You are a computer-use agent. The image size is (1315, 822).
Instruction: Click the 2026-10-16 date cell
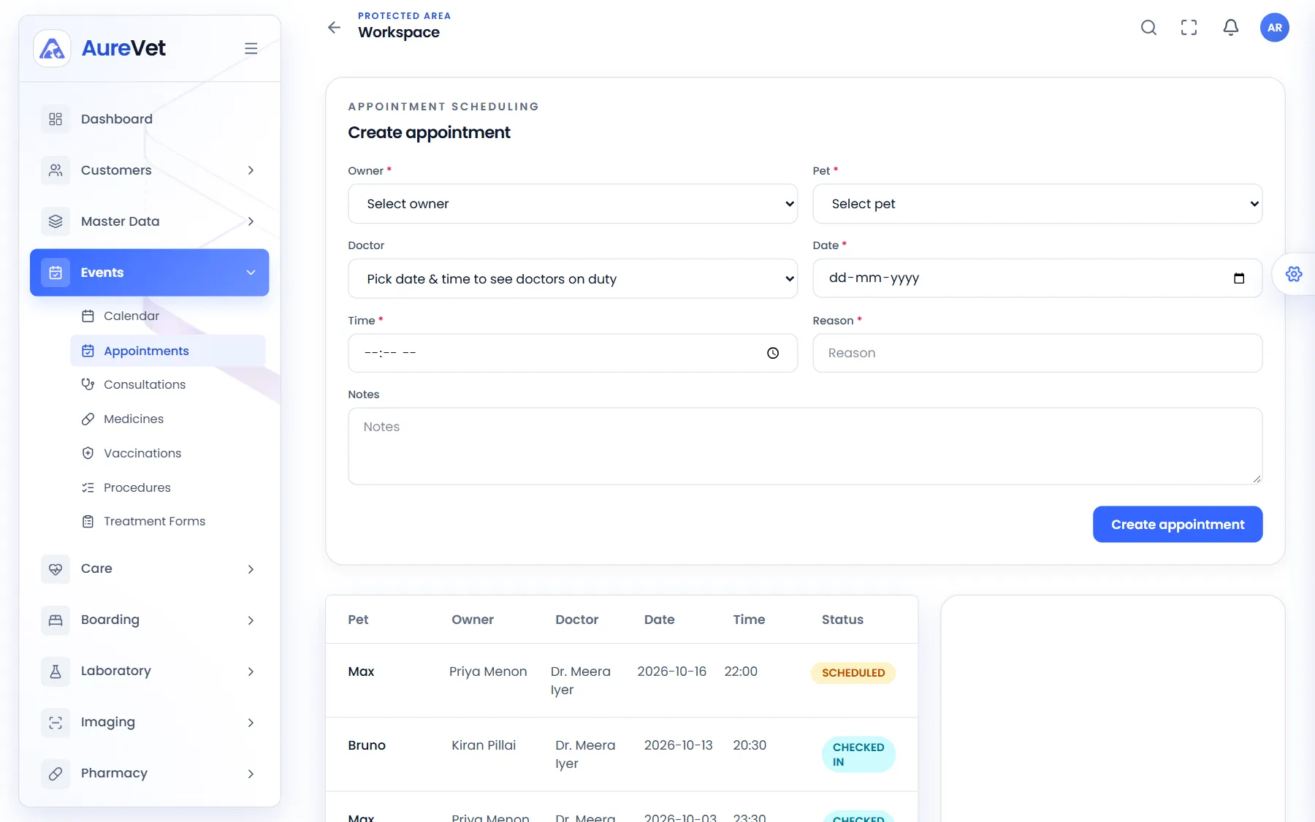[x=672, y=671]
